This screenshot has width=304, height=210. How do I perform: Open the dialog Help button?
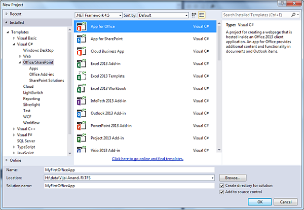click(282, 4)
